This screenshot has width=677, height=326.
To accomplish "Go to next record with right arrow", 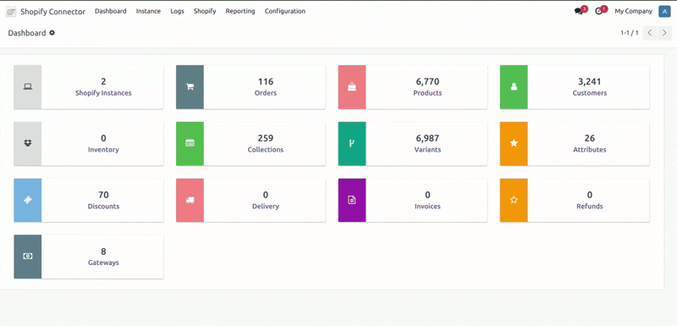I will 664,33.
